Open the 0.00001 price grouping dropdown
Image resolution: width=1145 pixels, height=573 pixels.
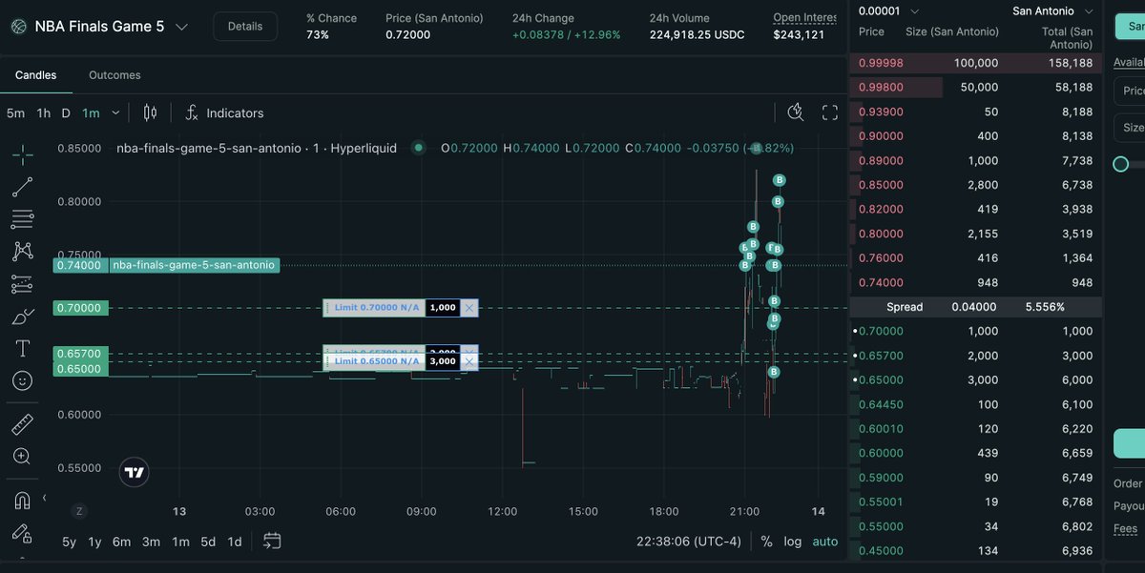click(x=889, y=11)
